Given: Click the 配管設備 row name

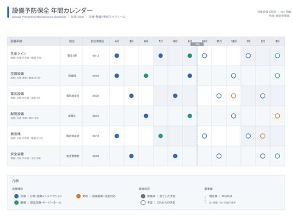Looking at the screenshot, I should [x=17, y=114].
